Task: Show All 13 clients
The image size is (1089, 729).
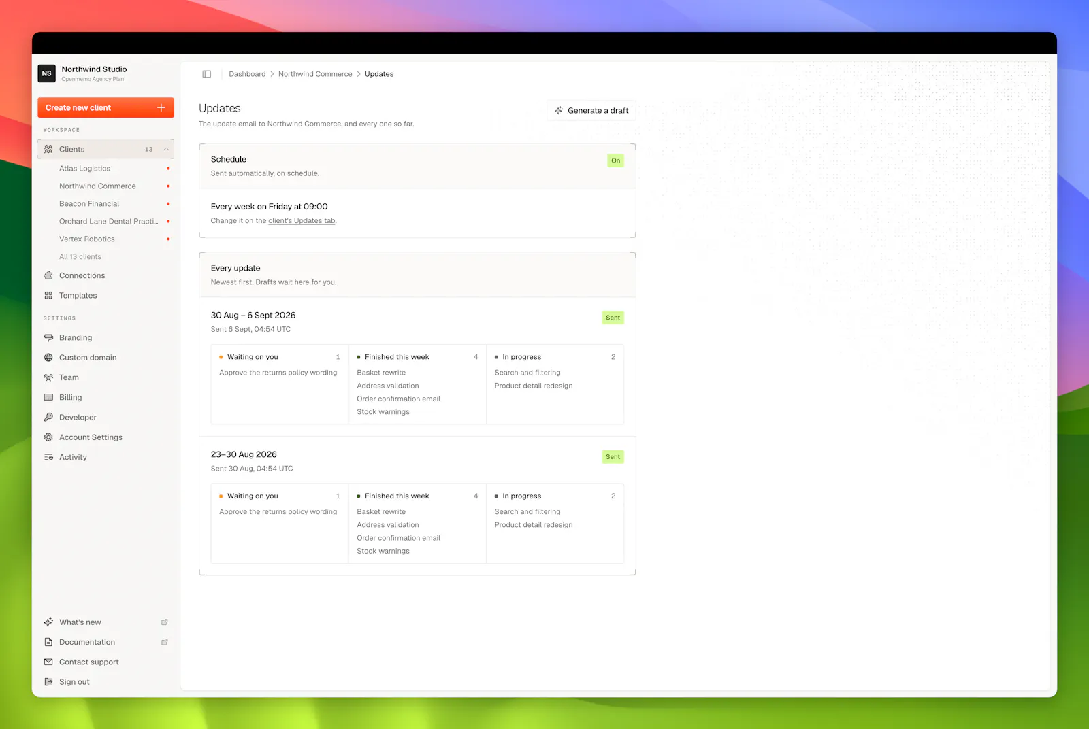Action: [80, 257]
